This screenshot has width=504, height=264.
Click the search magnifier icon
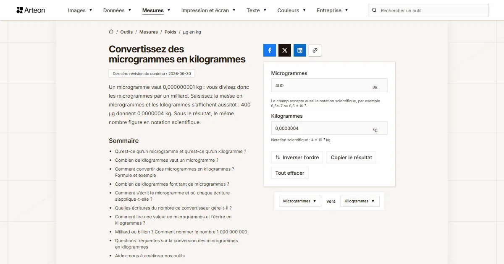[x=375, y=10]
